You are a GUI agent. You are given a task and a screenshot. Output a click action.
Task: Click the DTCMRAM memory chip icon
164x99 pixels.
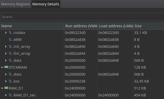click(6, 67)
